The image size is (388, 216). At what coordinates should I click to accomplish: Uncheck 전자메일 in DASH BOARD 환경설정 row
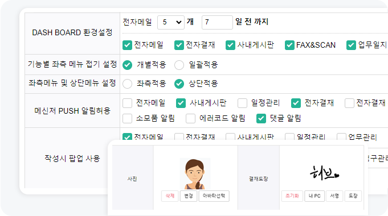pyautogui.click(x=127, y=45)
